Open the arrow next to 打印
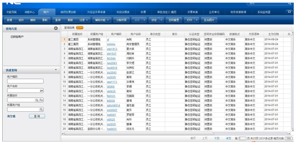296x146 pixels. tap(197, 20)
